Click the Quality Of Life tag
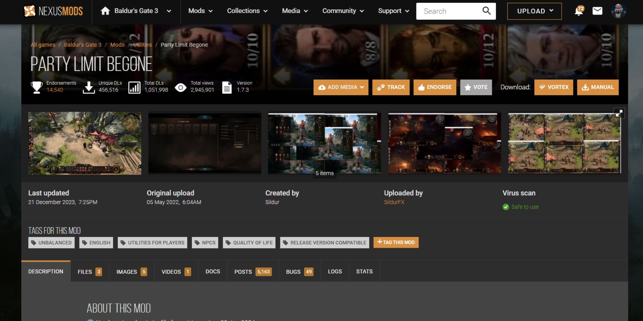 249,243
